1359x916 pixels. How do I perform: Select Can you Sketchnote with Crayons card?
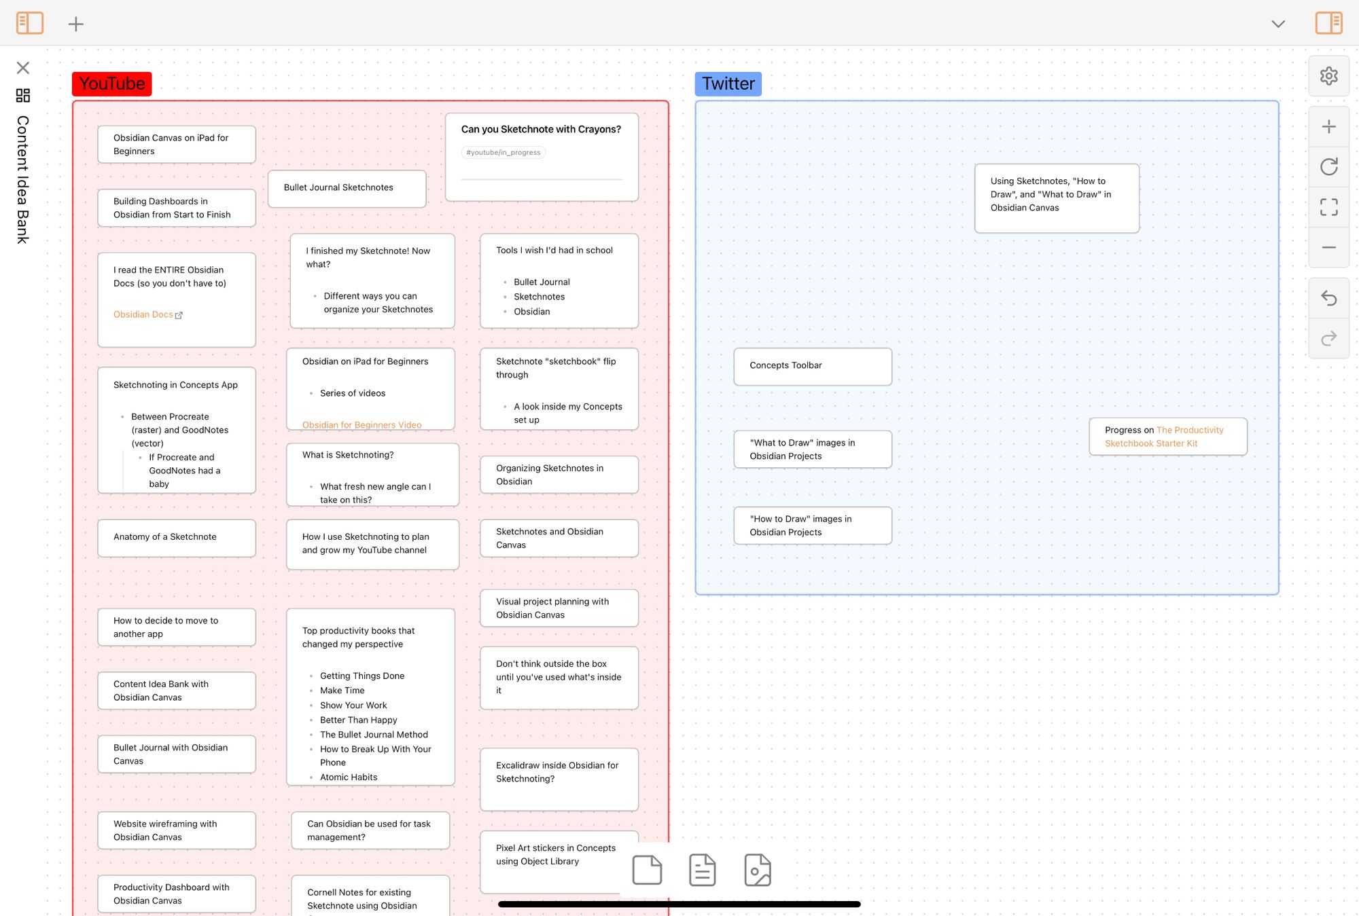[542, 157]
